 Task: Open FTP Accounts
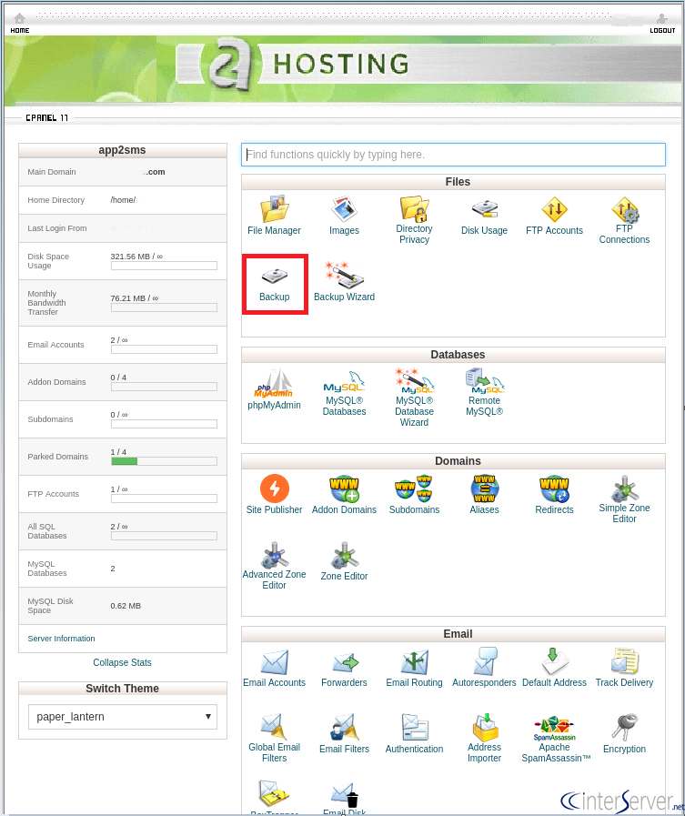pos(554,216)
